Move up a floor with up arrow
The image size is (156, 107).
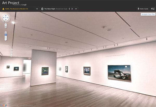pyautogui.click(x=6, y=33)
